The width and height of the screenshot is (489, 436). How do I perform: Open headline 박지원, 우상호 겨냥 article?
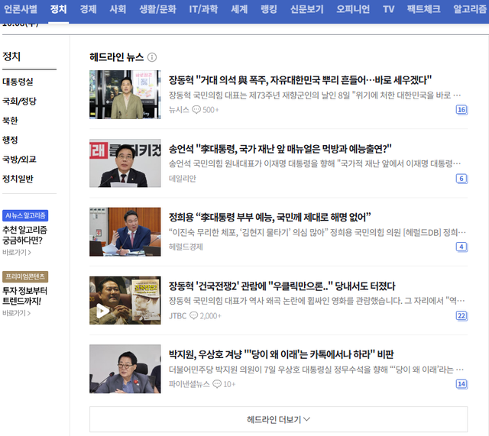click(x=281, y=354)
